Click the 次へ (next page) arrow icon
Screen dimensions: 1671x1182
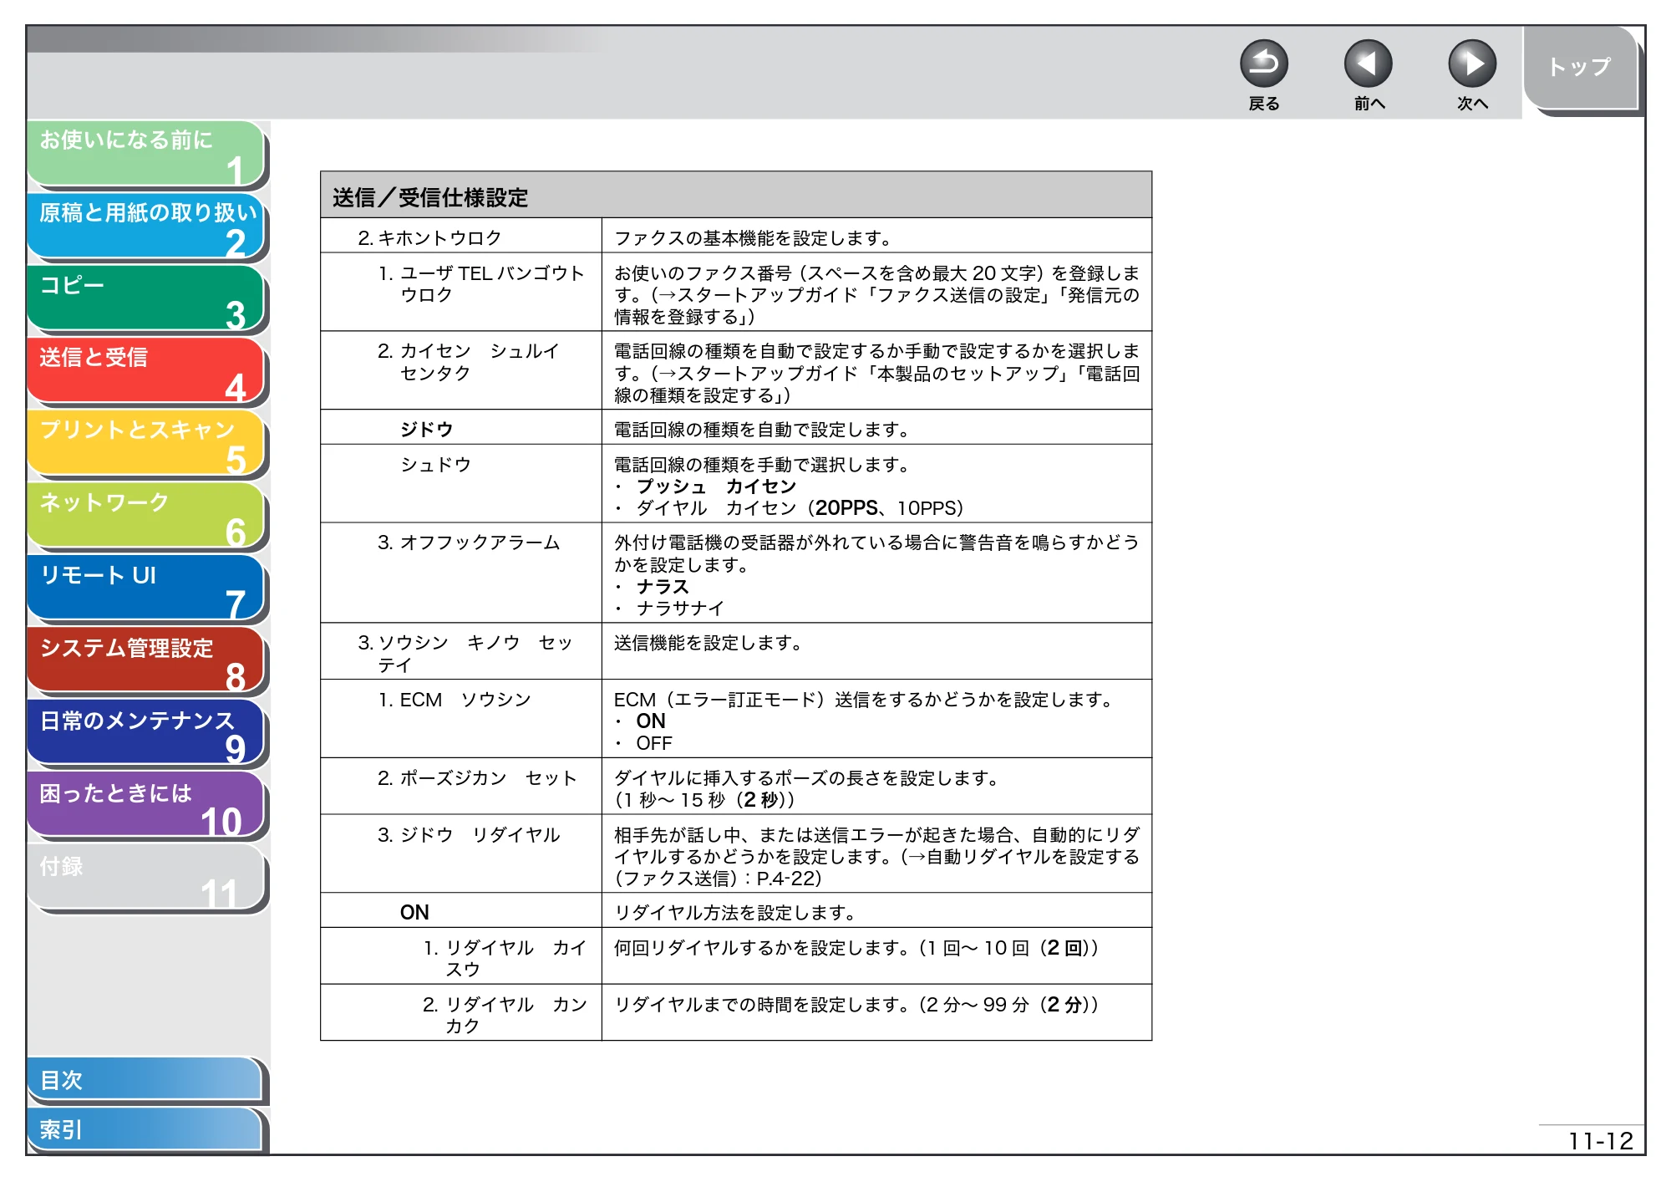point(1471,64)
